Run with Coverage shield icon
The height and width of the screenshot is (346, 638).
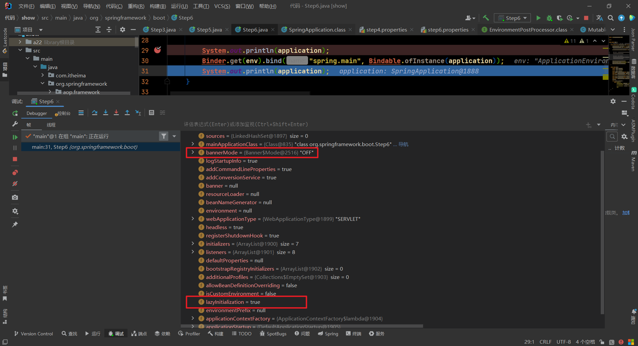pos(560,18)
